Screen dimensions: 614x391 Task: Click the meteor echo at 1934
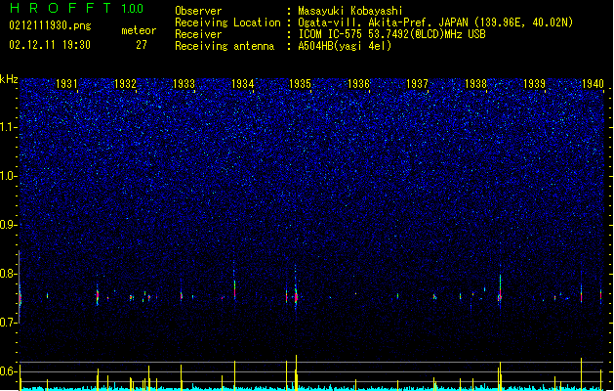point(234,289)
